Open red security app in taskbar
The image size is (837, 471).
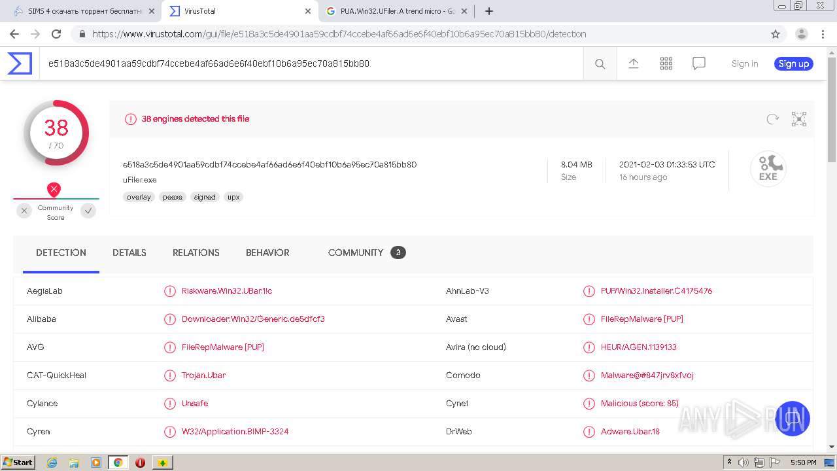[140, 462]
